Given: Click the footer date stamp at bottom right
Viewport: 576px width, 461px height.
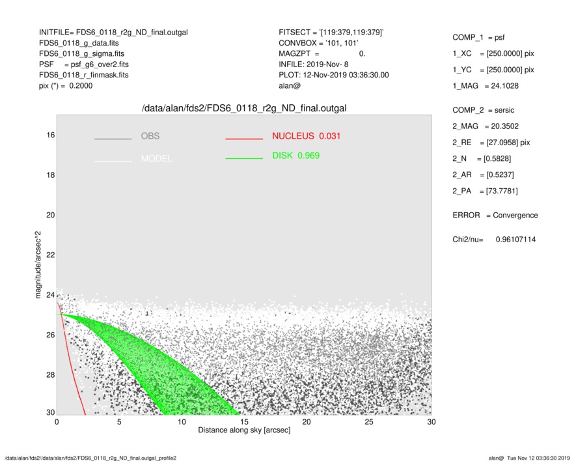Looking at the screenshot, I should coord(529,458).
